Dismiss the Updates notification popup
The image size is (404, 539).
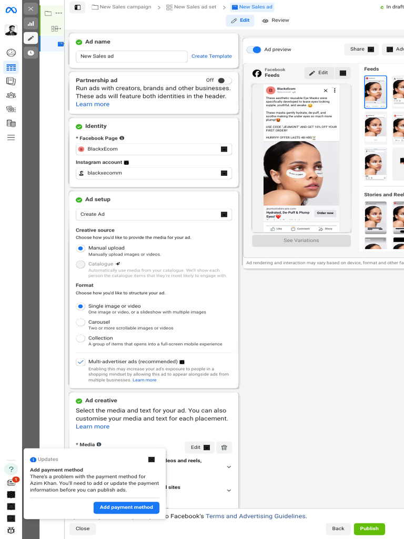(151, 460)
